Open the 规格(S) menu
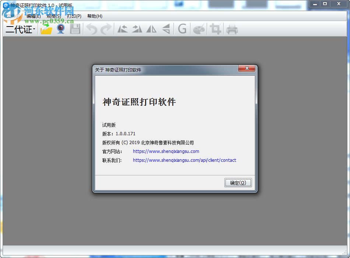 (53, 16)
